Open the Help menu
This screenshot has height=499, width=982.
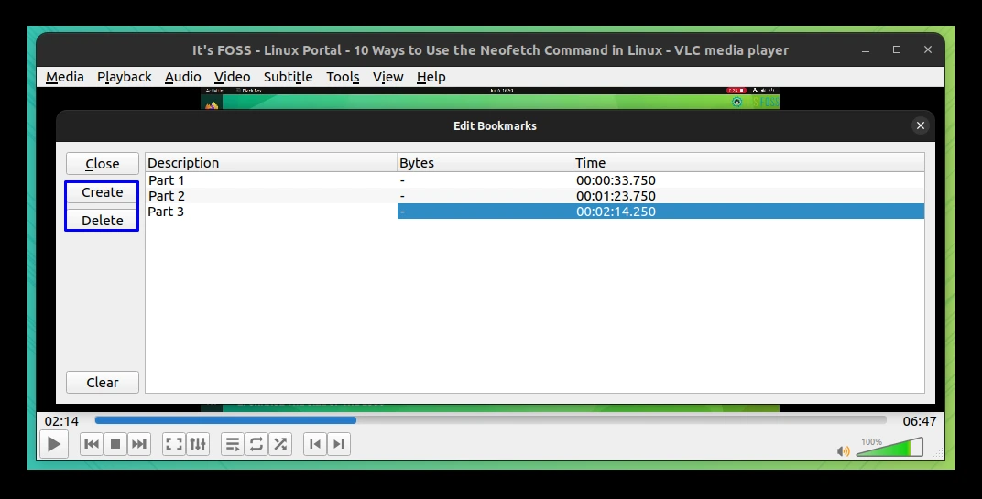pos(431,77)
